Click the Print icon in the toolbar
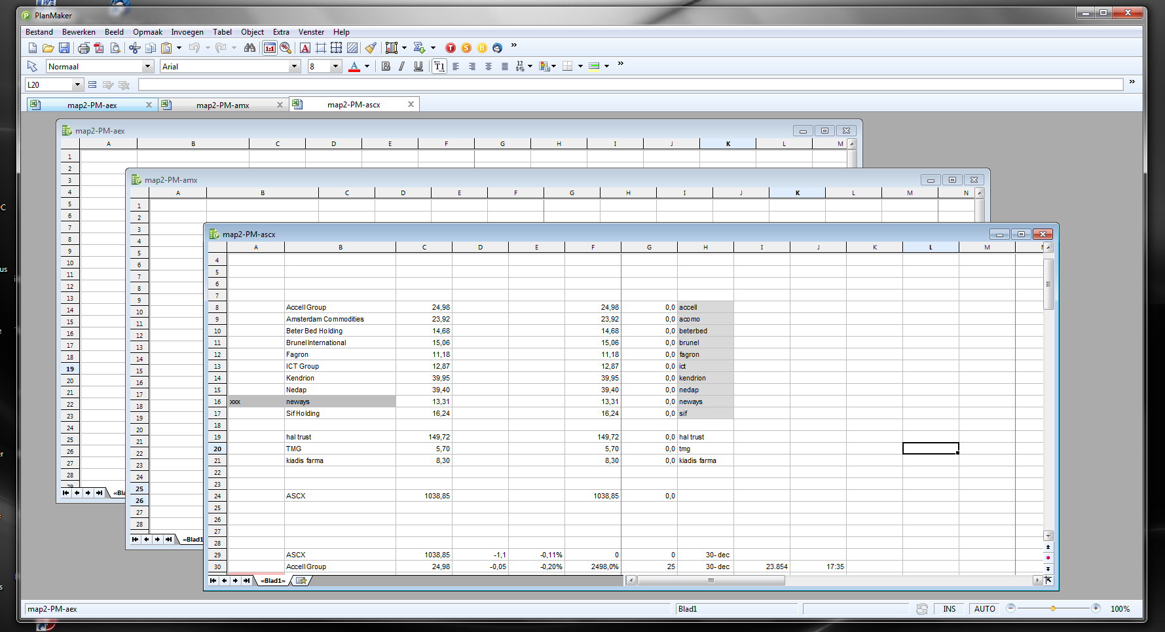The image size is (1165, 632). click(83, 48)
